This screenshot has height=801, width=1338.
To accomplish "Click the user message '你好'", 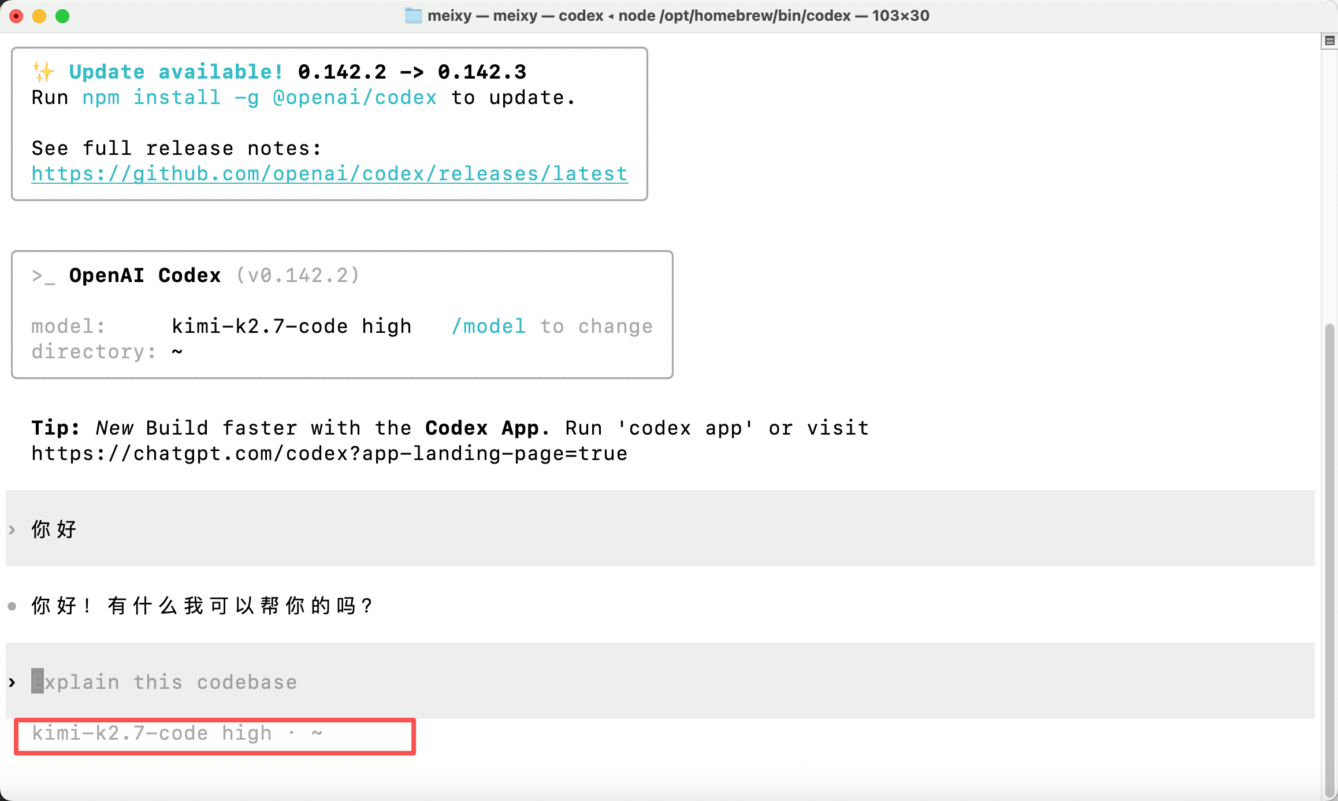I will tap(54, 529).
